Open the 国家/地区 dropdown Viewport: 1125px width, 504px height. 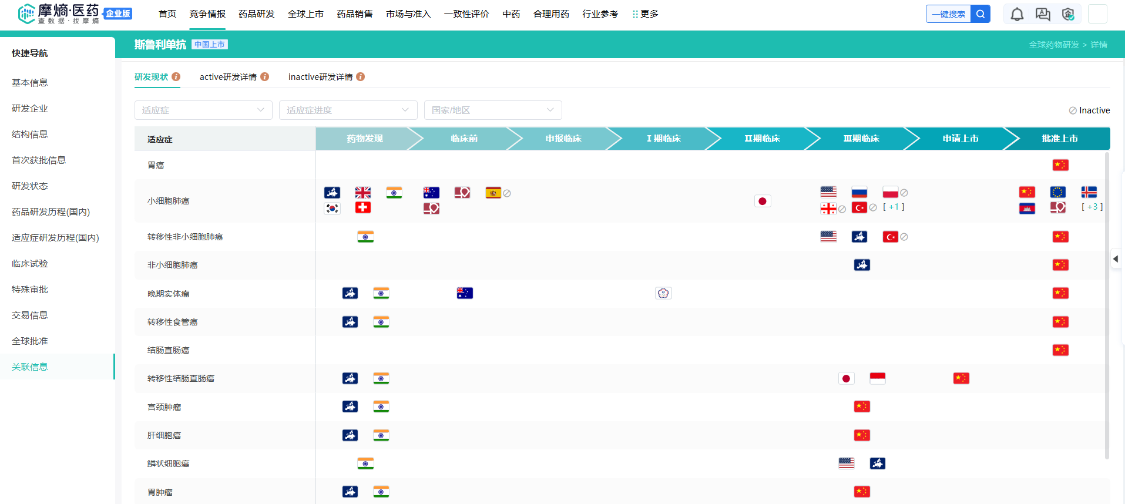coord(492,110)
